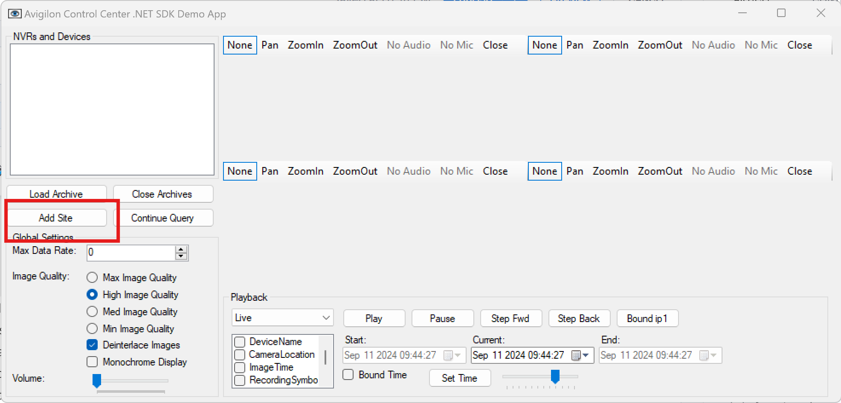Select ZoomIn in top-right video panel toolbar
The image size is (841, 403).
(x=610, y=45)
